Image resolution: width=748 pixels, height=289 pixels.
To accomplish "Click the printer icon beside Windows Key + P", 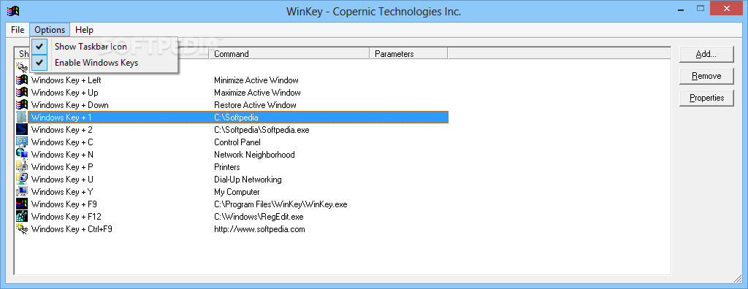I will pos(22,167).
